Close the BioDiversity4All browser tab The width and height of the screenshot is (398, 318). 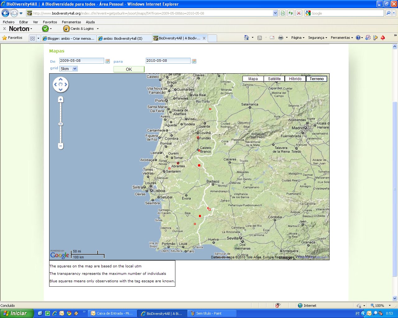click(x=204, y=38)
